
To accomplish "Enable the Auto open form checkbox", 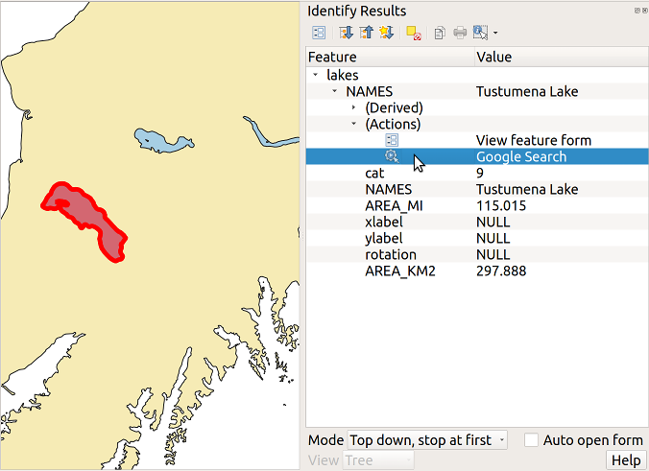I will [532, 440].
